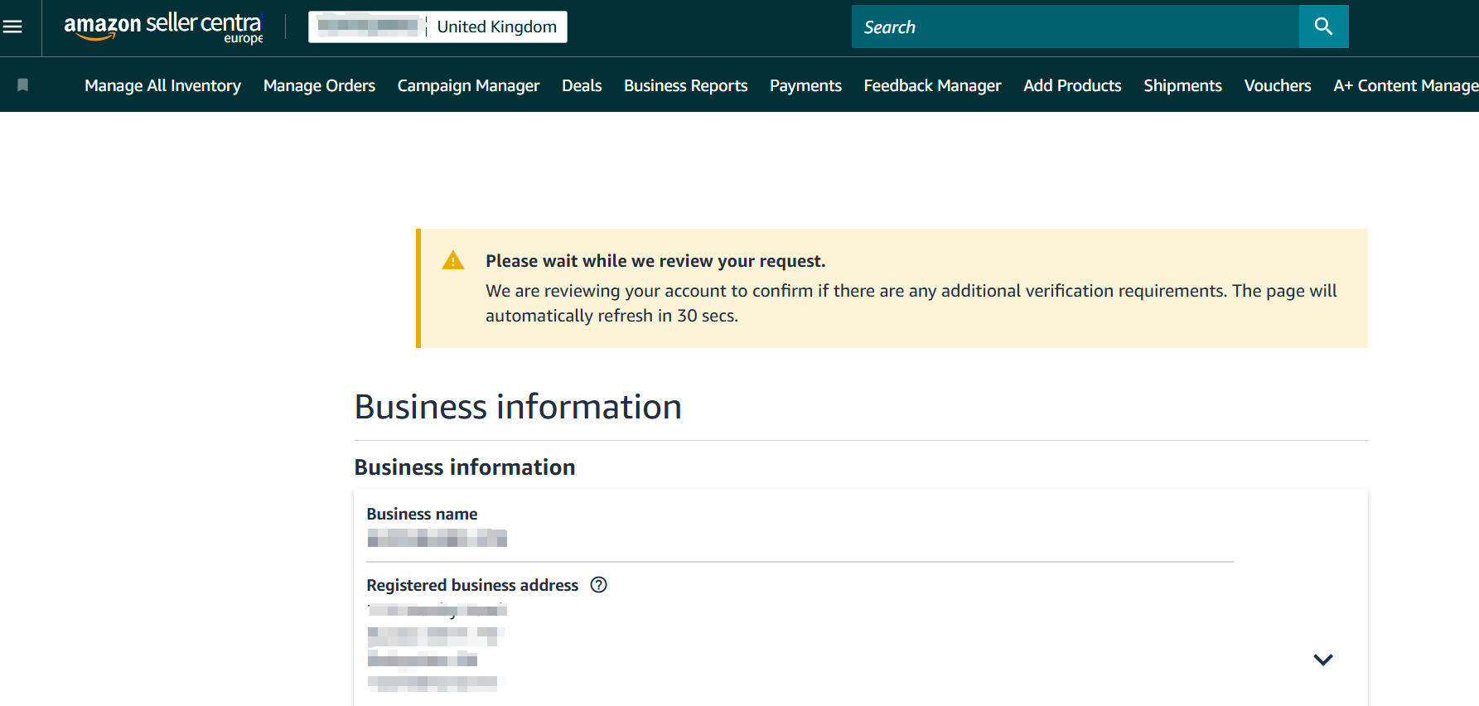
Task: Click the registered business address help icon
Action: pyautogui.click(x=598, y=585)
